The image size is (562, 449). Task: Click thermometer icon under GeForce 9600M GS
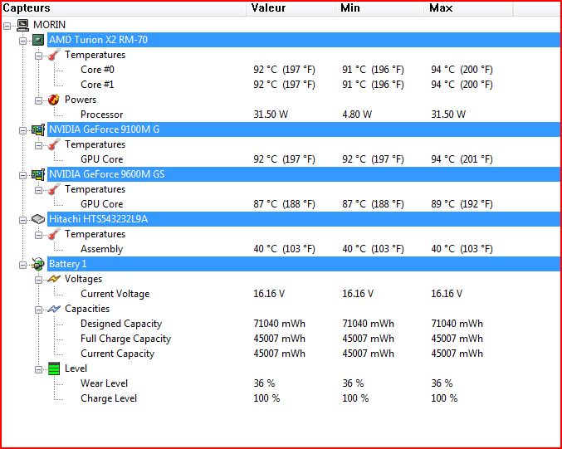tap(54, 189)
